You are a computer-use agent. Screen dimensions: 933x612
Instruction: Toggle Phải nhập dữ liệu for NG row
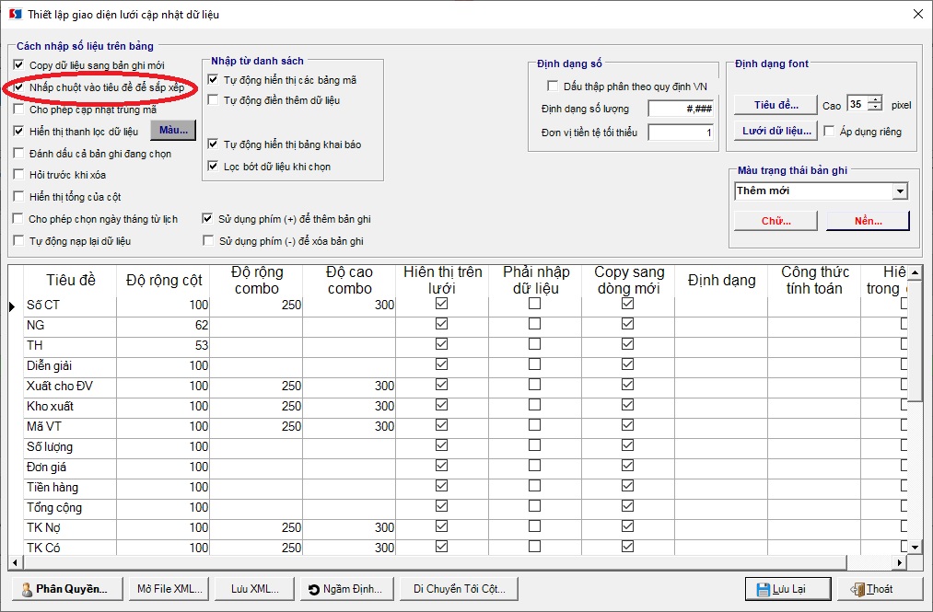(534, 324)
